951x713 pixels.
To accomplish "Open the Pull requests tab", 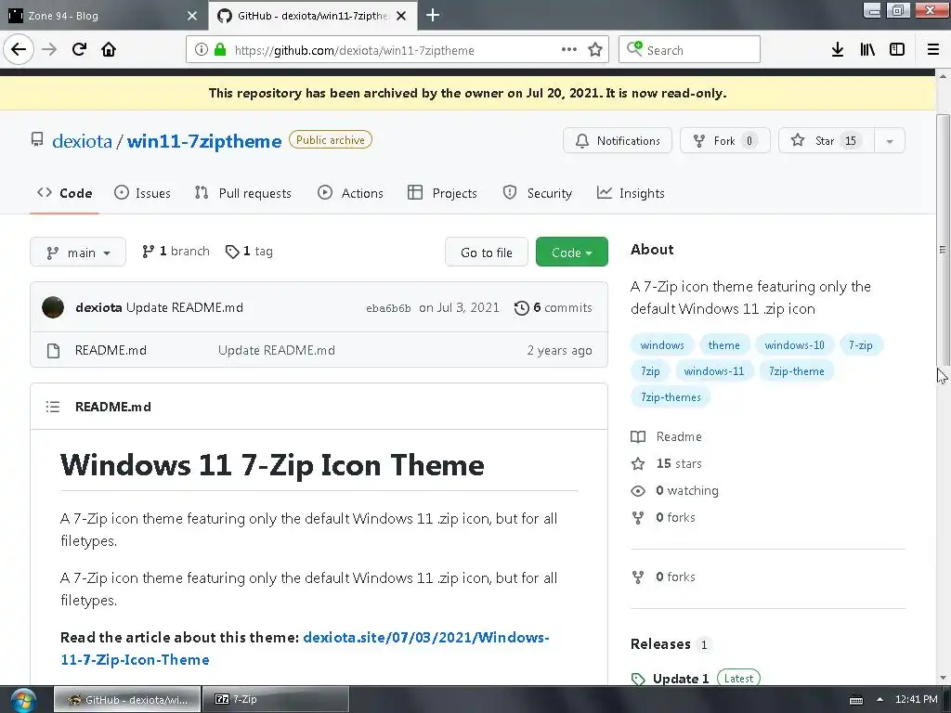I will (x=242, y=193).
